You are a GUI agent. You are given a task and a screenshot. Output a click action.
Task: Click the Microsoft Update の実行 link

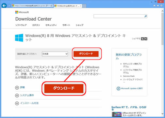[132, 88]
